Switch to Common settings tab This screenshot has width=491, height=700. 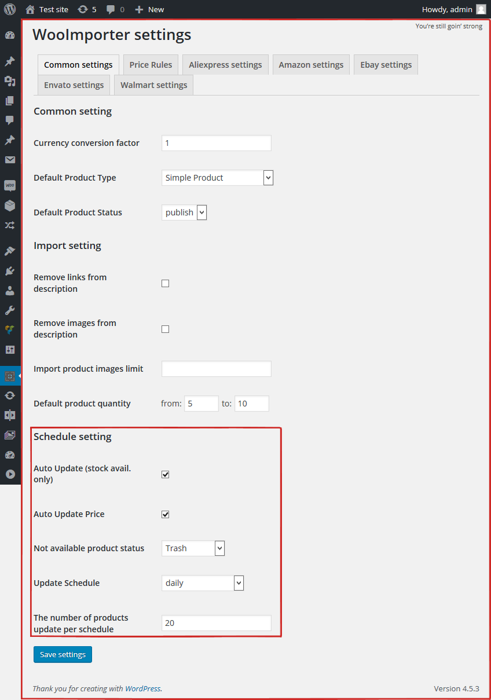[x=78, y=65]
